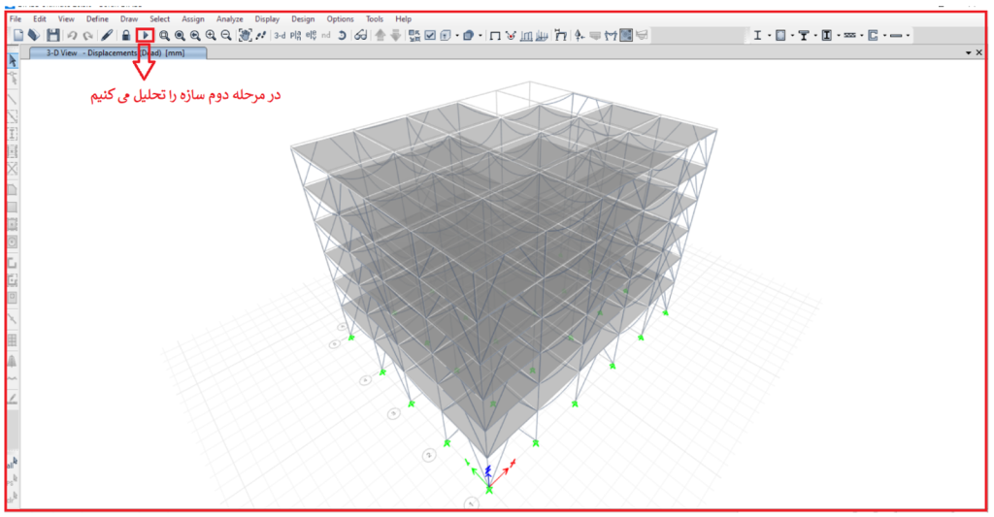The width and height of the screenshot is (994, 517).
Task: Open the Help menu
Action: point(403,19)
